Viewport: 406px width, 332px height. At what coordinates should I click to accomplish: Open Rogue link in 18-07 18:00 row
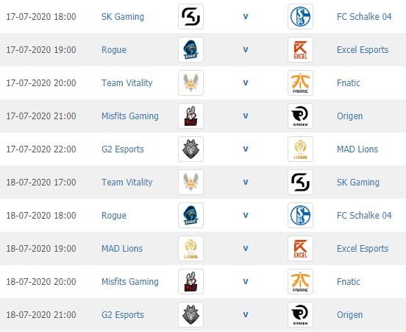[114, 216]
